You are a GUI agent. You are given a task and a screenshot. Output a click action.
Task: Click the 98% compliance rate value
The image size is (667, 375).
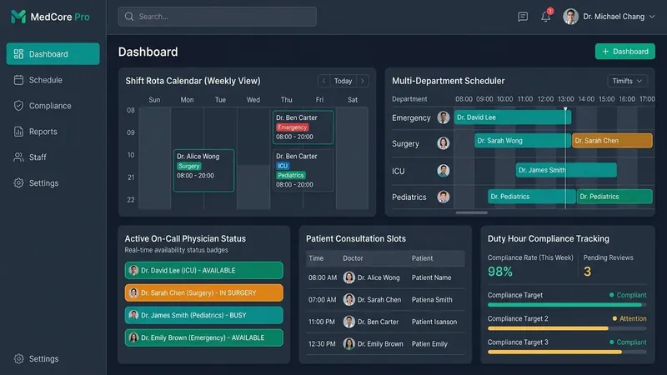(500, 272)
